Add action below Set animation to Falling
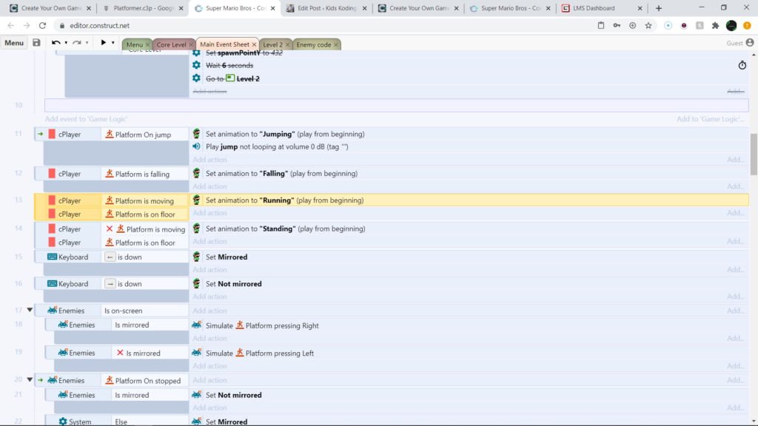 (209, 186)
